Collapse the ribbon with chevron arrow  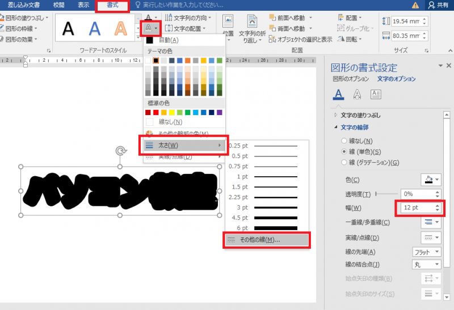click(x=449, y=50)
